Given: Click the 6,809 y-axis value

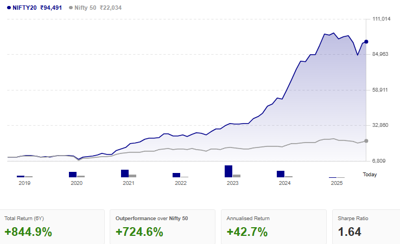Looking at the screenshot, I should pyautogui.click(x=379, y=160).
